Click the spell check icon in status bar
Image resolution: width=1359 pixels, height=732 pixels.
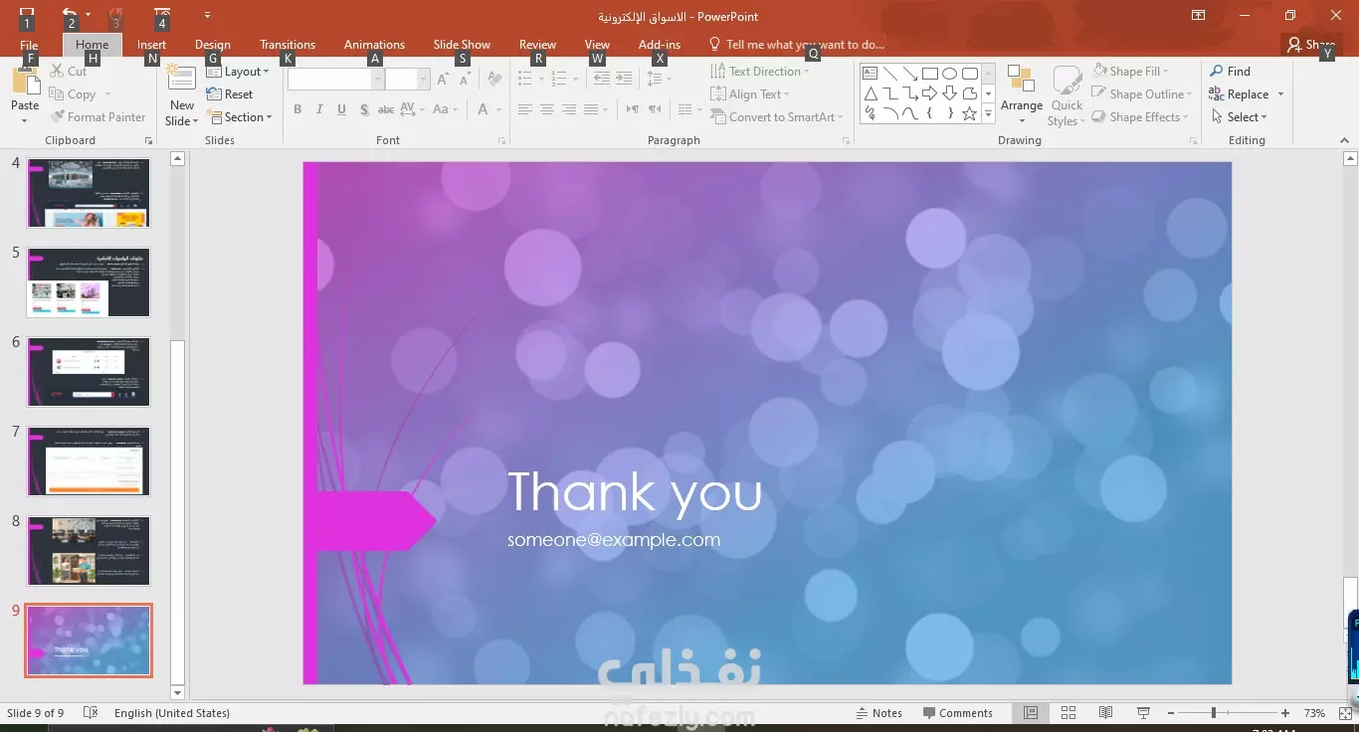click(91, 713)
